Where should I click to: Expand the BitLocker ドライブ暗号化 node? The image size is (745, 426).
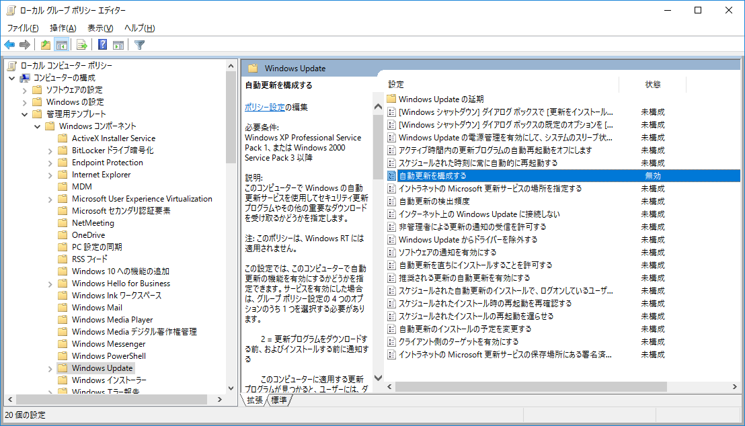[50, 151]
